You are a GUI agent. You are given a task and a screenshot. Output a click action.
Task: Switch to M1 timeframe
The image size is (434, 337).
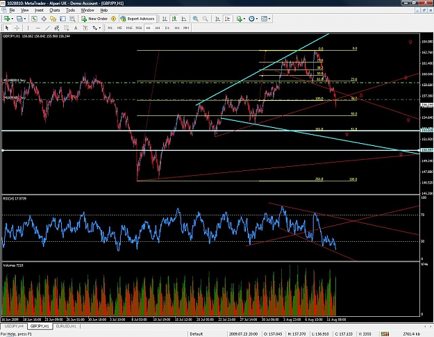tap(110, 28)
